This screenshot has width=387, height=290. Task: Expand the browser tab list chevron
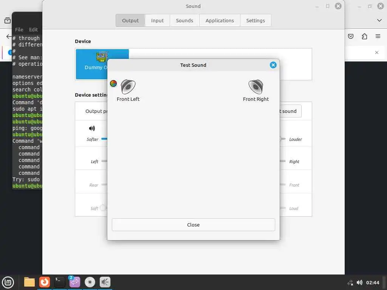[379, 20]
